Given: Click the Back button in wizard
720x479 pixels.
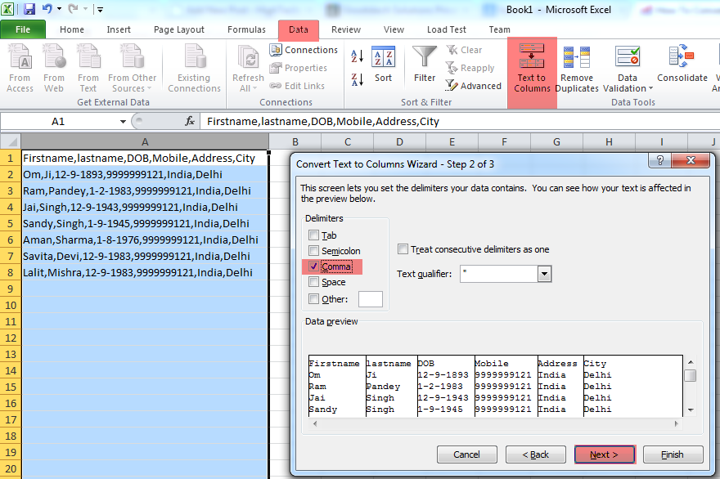Looking at the screenshot, I should pyautogui.click(x=535, y=454).
